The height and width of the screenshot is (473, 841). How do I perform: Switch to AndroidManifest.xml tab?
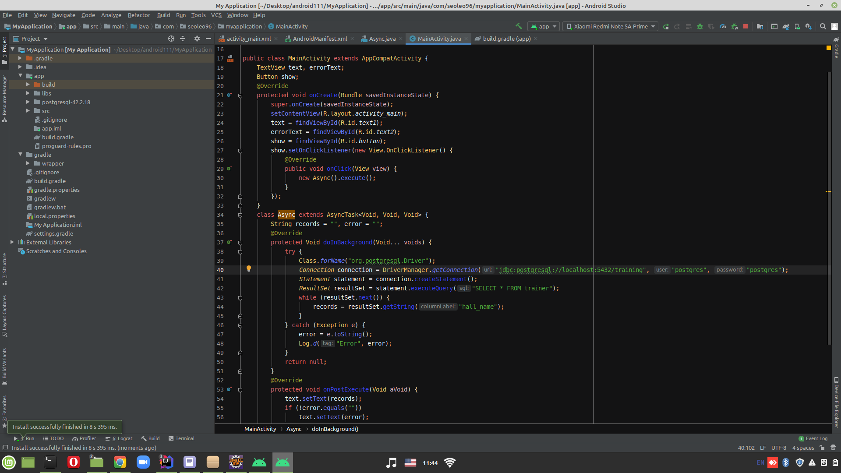[320, 39]
